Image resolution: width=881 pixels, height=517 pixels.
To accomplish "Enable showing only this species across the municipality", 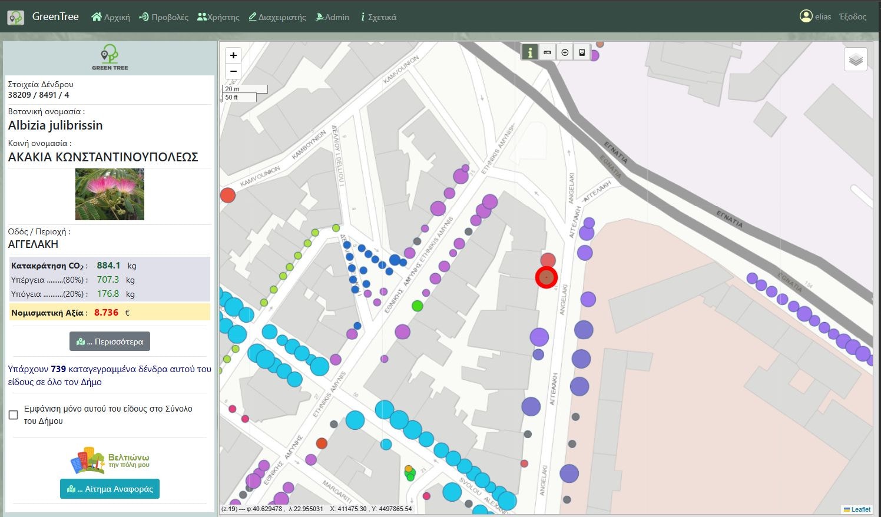I will coord(13,415).
